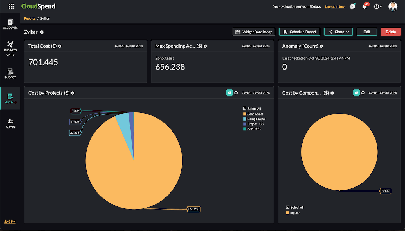The image size is (405, 231).
Task: Click the info icon next to Anomaly (Count)
Action: pyautogui.click(x=321, y=46)
